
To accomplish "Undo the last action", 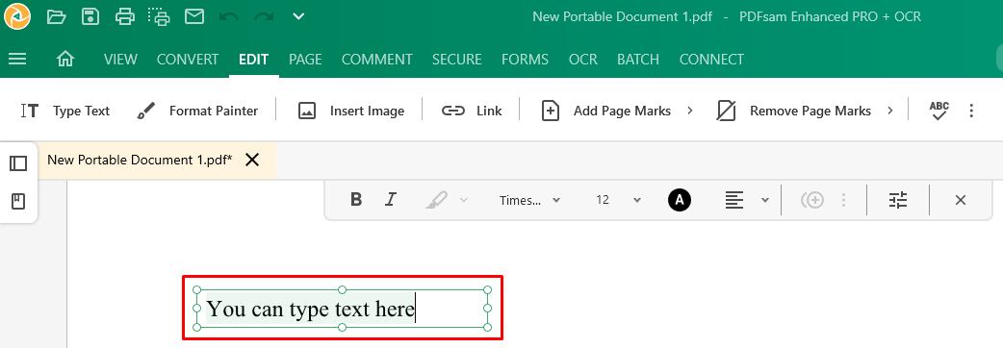I will click(229, 16).
